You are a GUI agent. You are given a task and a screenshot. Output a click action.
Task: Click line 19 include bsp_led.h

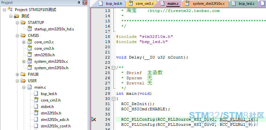142,42
